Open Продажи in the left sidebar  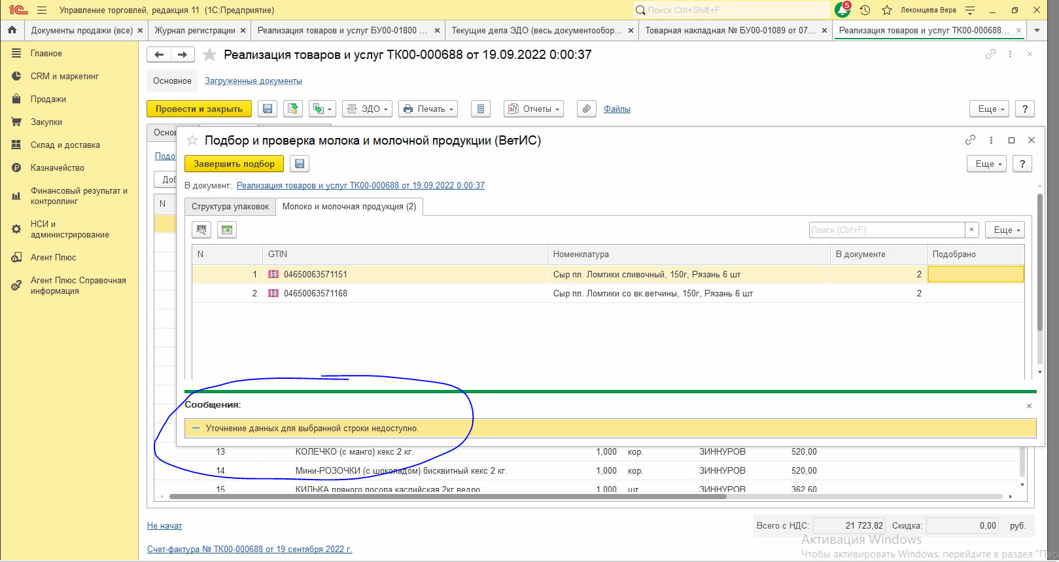pos(48,99)
